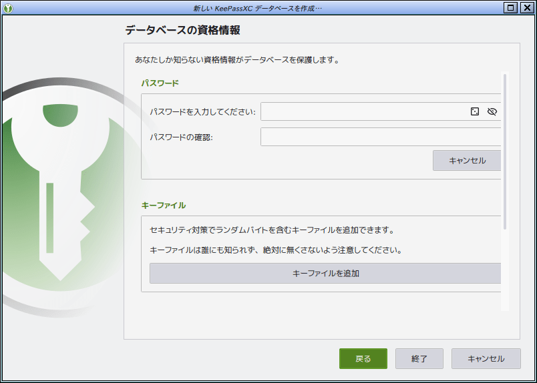Toggle password visibility eye icon

492,111
